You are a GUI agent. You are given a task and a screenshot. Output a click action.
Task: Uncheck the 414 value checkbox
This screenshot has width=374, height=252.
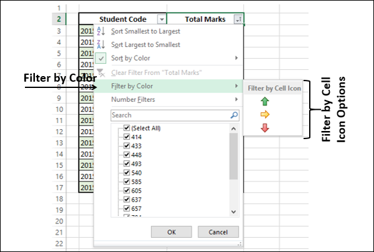(127, 137)
